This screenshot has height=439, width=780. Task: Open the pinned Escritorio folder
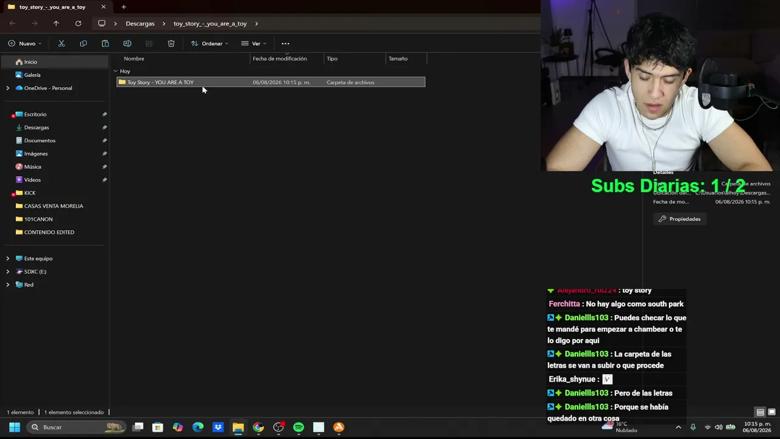55,114
